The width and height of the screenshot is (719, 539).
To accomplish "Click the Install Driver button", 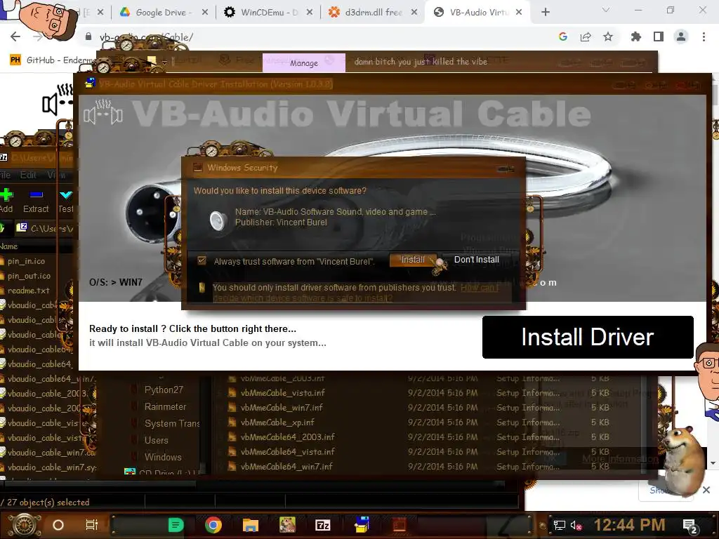I will coord(588,337).
